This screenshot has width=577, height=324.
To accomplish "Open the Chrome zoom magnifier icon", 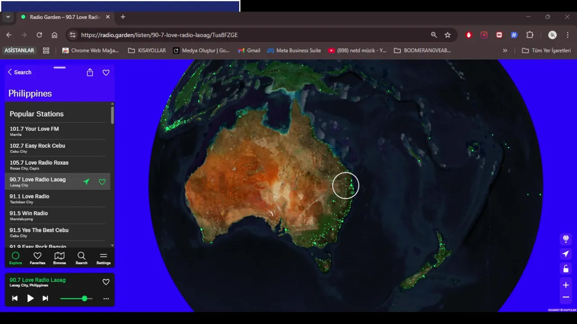I will (x=434, y=35).
